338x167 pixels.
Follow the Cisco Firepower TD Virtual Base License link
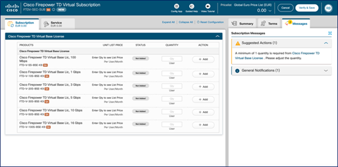click(x=277, y=55)
